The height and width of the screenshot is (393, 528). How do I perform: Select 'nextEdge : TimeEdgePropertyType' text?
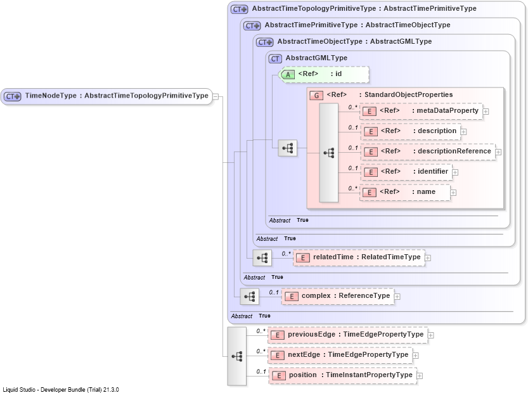click(348, 354)
